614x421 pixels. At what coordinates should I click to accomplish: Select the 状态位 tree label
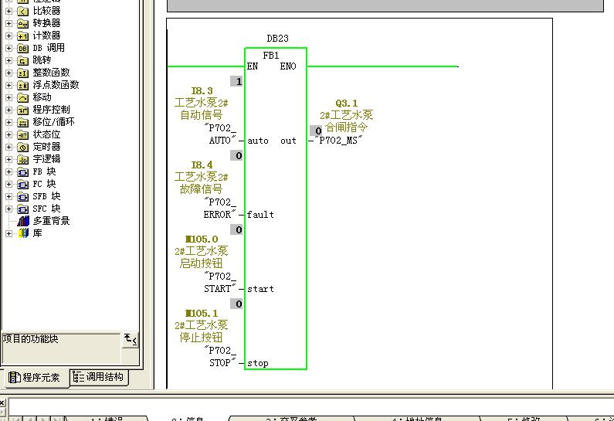tap(46, 134)
